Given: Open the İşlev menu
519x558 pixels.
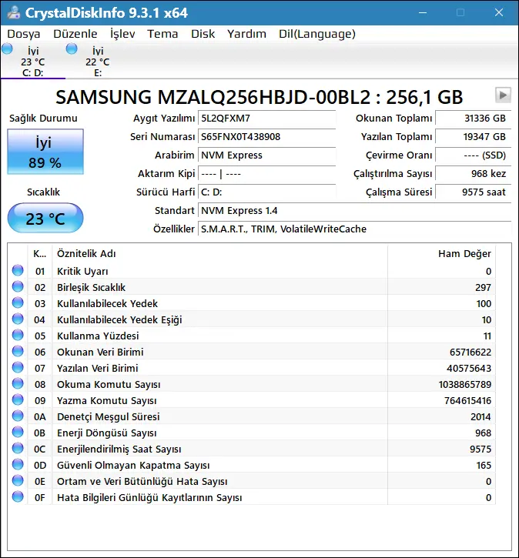Looking at the screenshot, I should (122, 34).
